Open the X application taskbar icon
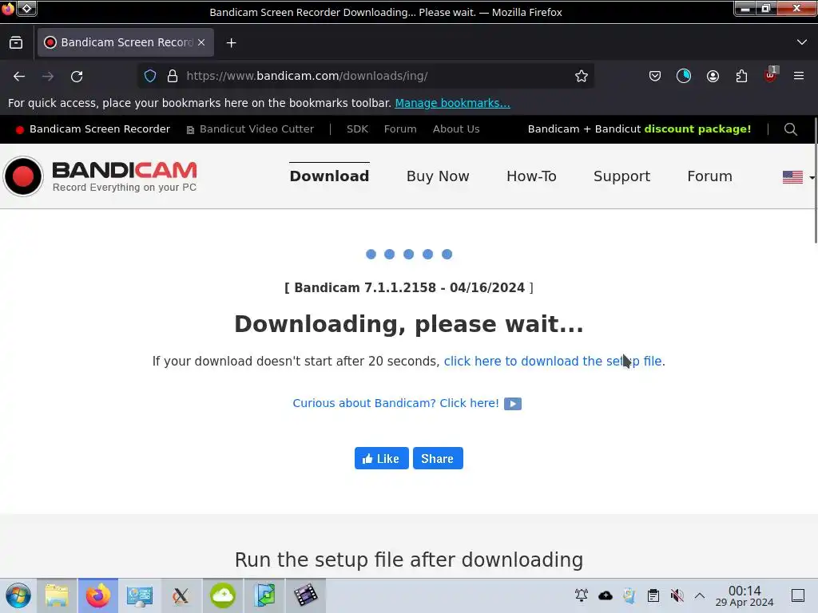Viewport: 818px width, 613px height. [181, 595]
